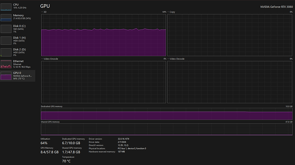Open the Copy engine dropdown chevron
Viewport: 295px width, 165px height.
[168, 12]
